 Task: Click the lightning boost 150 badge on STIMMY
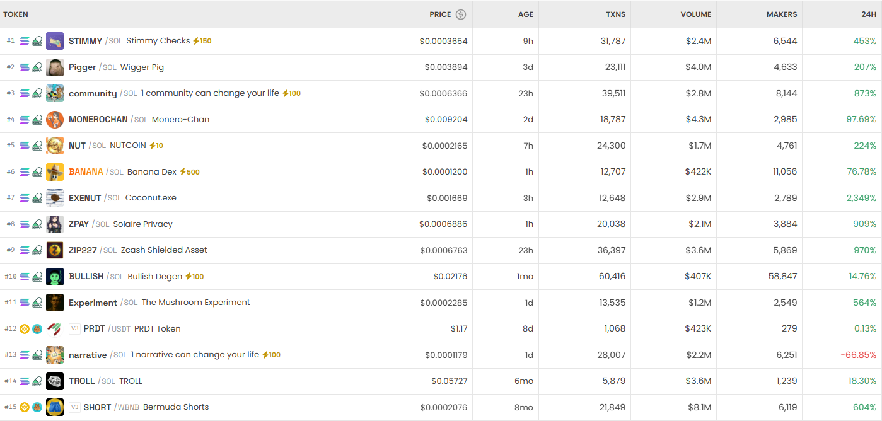202,41
